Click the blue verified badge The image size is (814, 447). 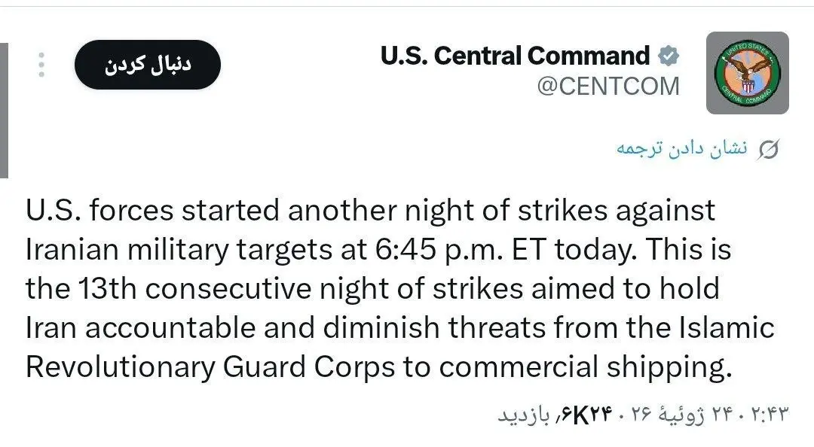tap(669, 56)
